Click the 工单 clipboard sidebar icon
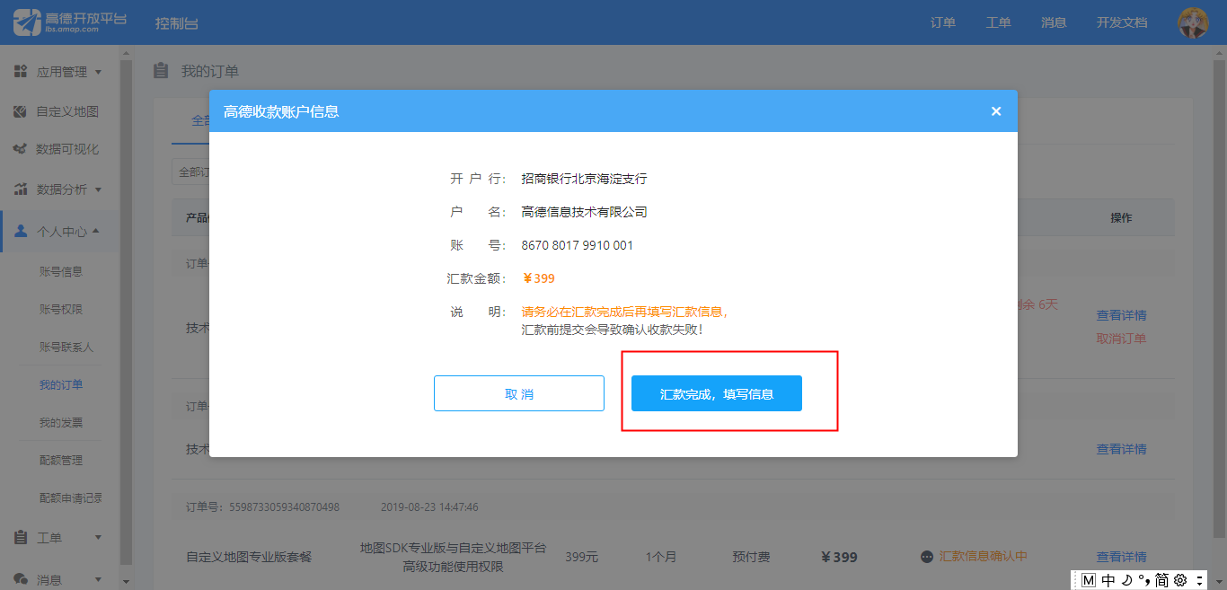Viewport: 1227px width, 590px height. (x=21, y=537)
